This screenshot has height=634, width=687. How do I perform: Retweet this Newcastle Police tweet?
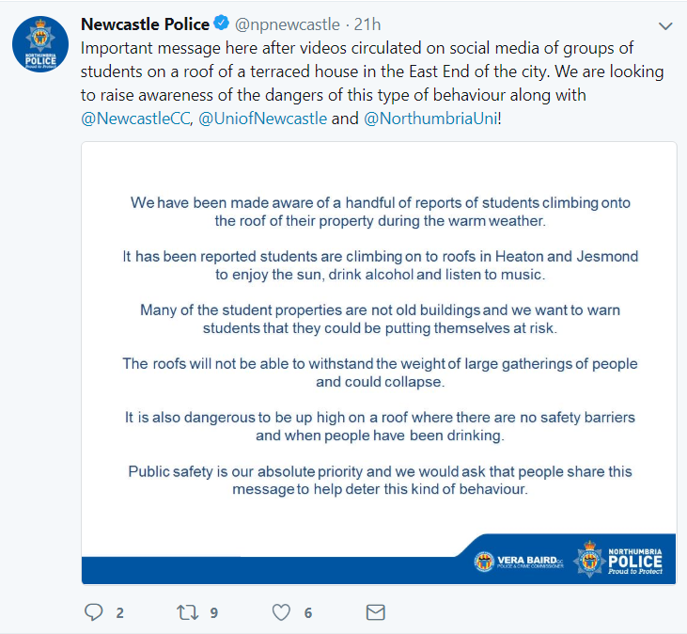[x=188, y=612]
